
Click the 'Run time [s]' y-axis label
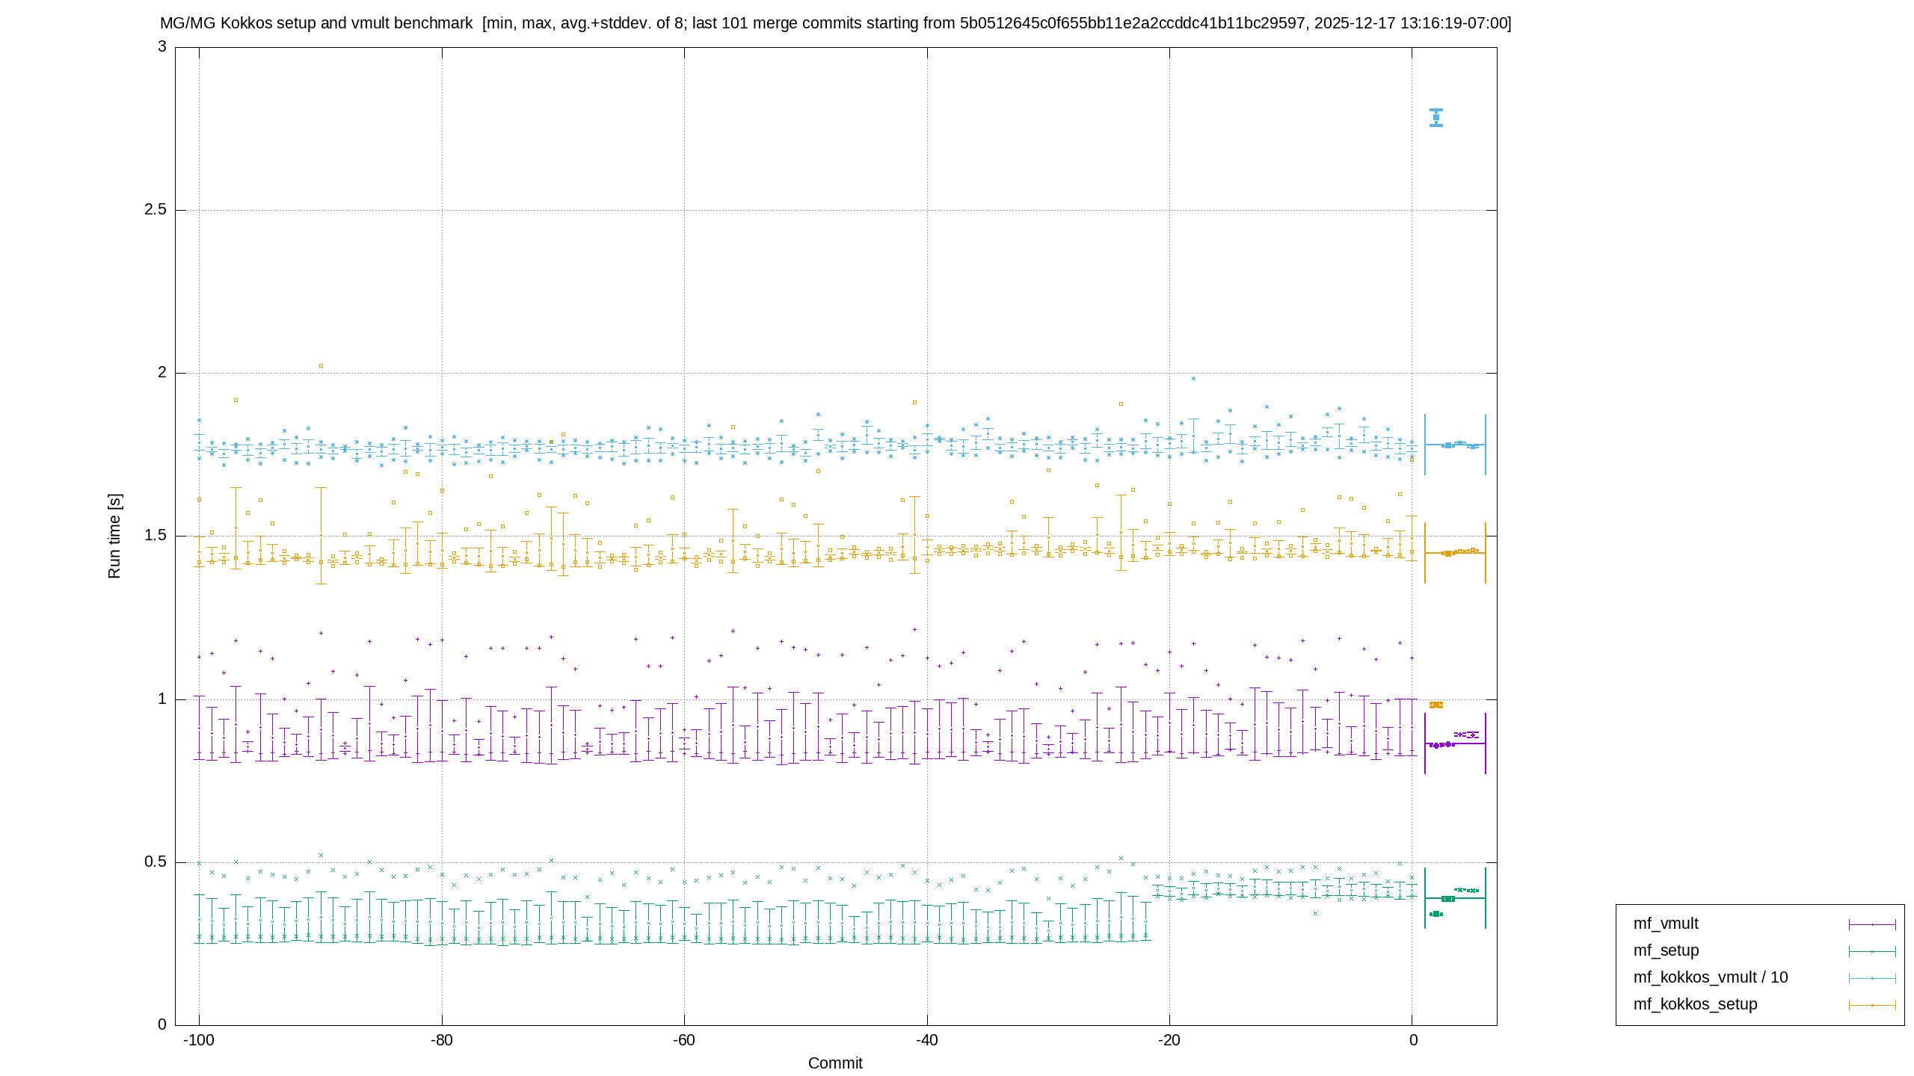click(x=114, y=536)
